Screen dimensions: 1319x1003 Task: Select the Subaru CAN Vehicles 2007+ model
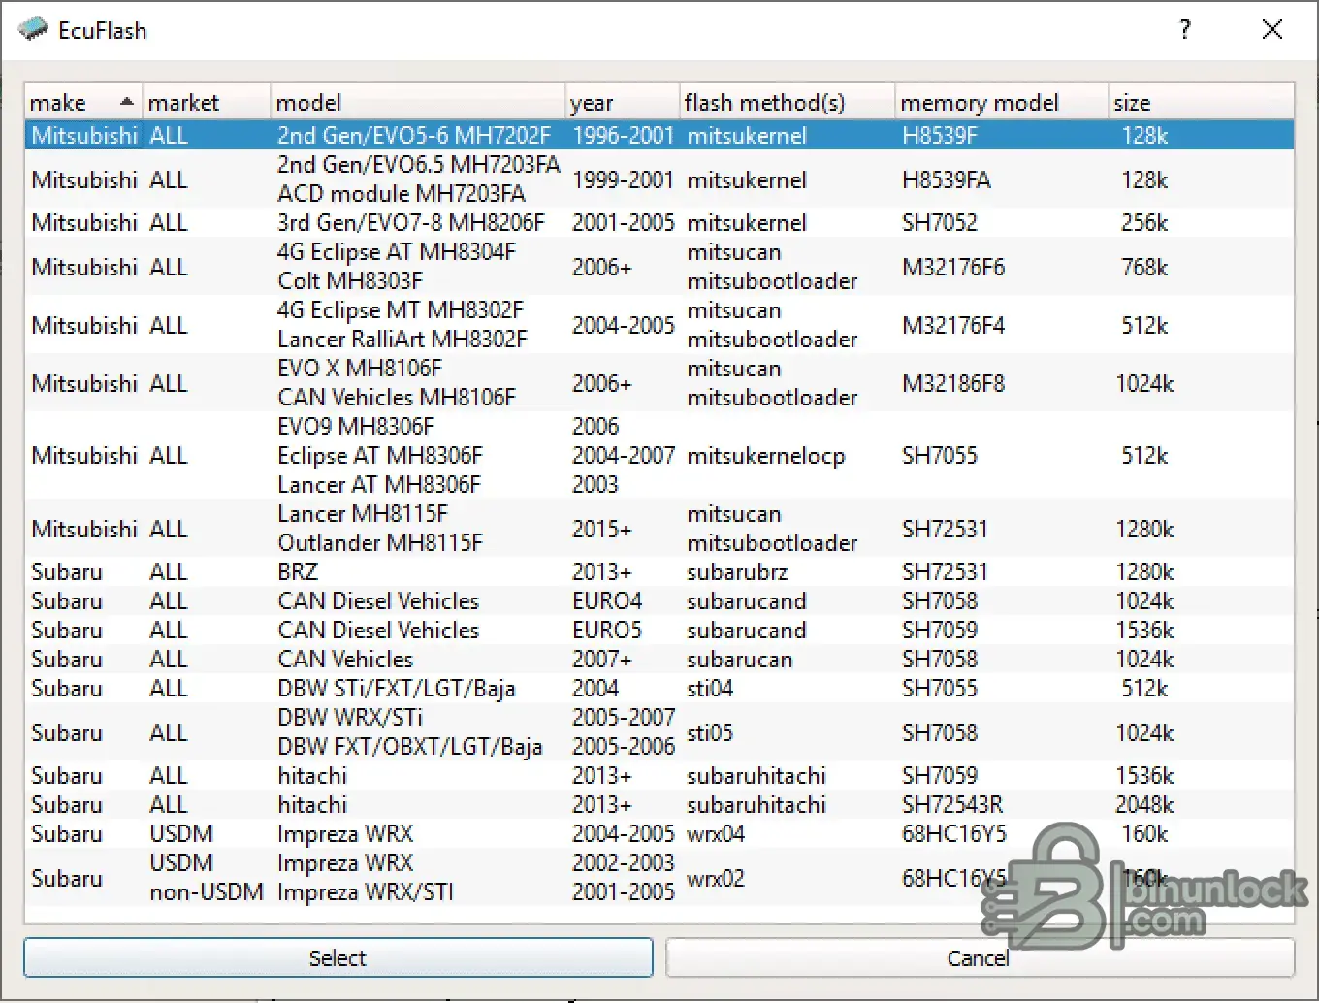[x=345, y=659]
